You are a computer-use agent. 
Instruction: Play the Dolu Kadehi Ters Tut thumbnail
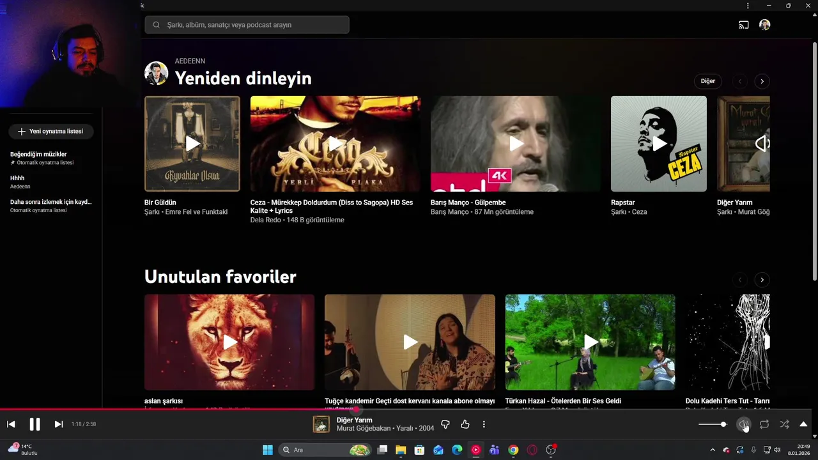(x=728, y=342)
